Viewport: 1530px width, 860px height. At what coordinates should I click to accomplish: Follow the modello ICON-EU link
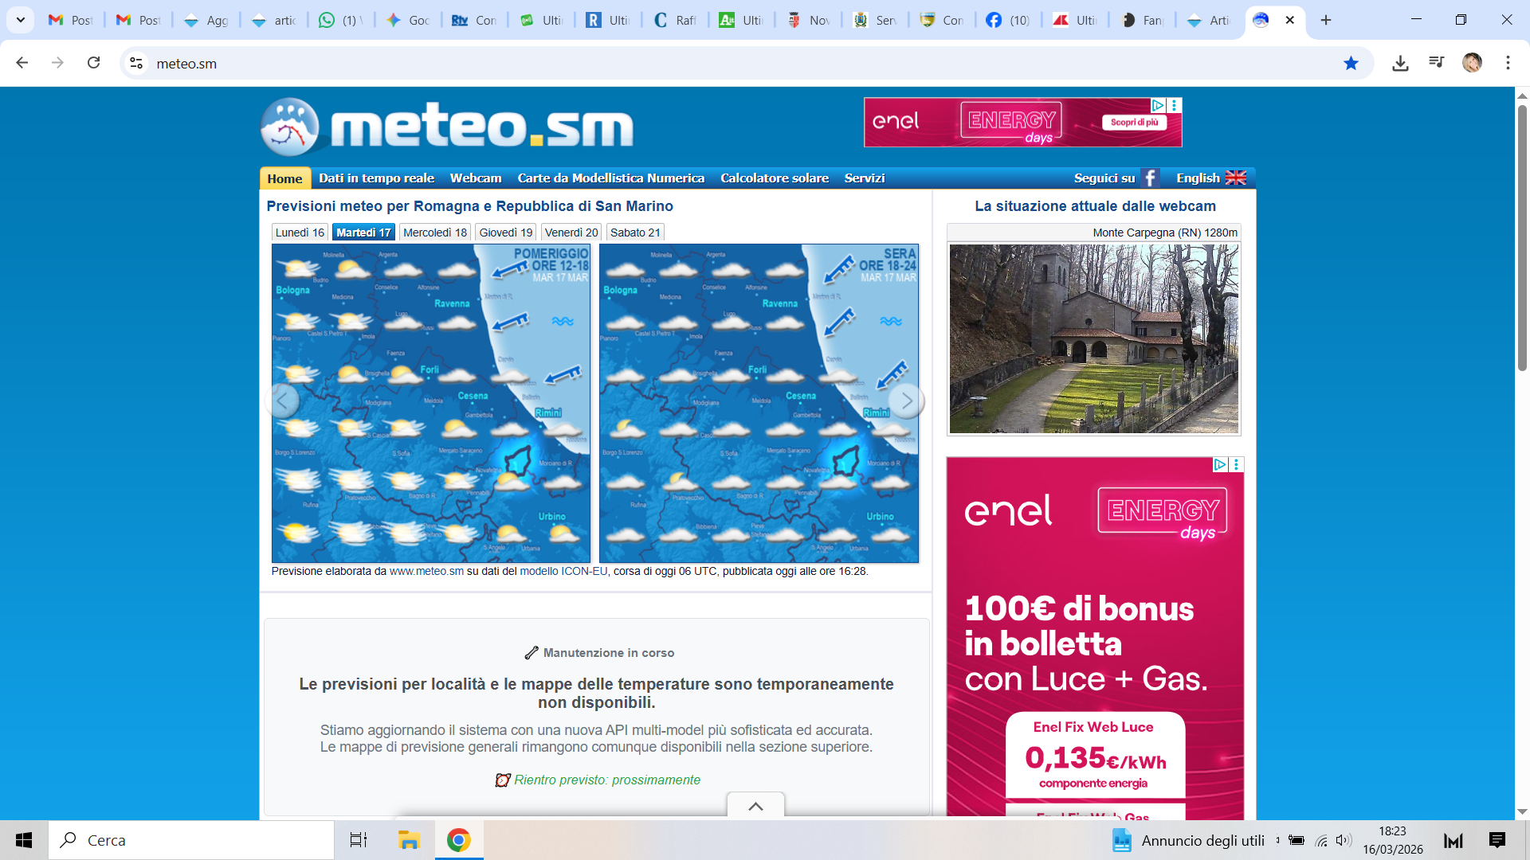point(563,572)
